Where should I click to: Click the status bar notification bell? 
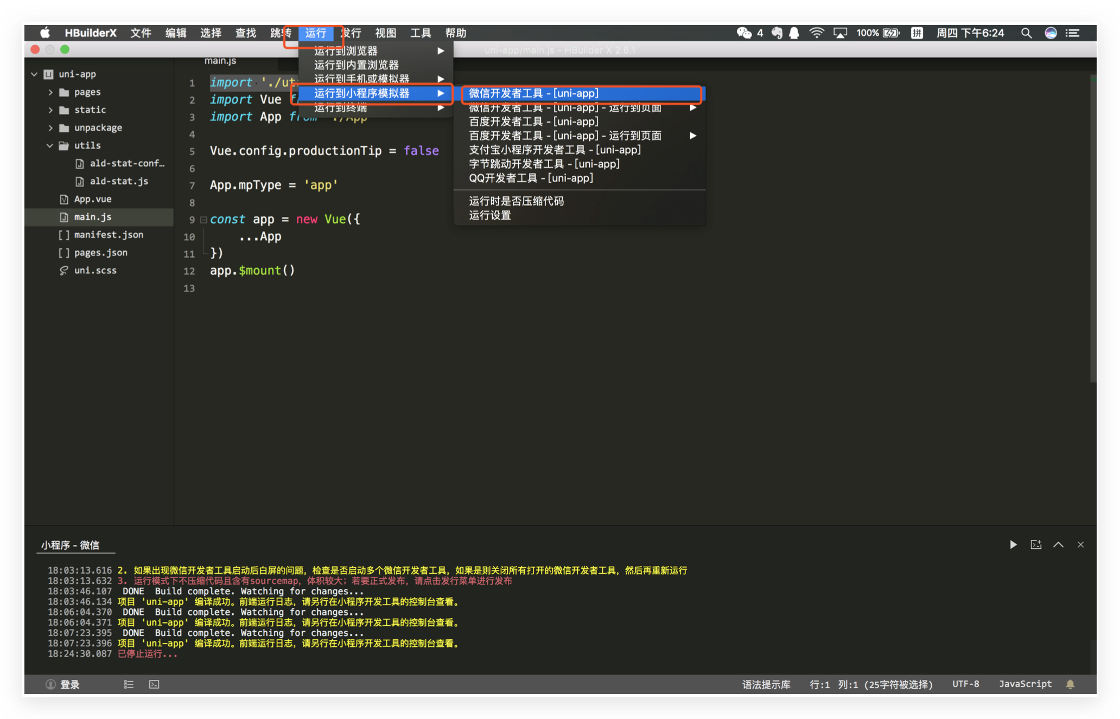(x=1070, y=684)
